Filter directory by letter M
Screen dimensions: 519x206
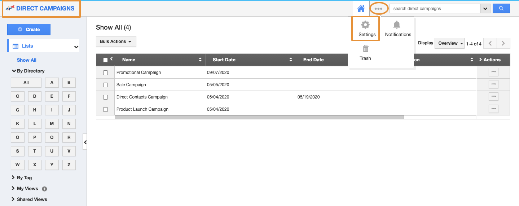52,124
